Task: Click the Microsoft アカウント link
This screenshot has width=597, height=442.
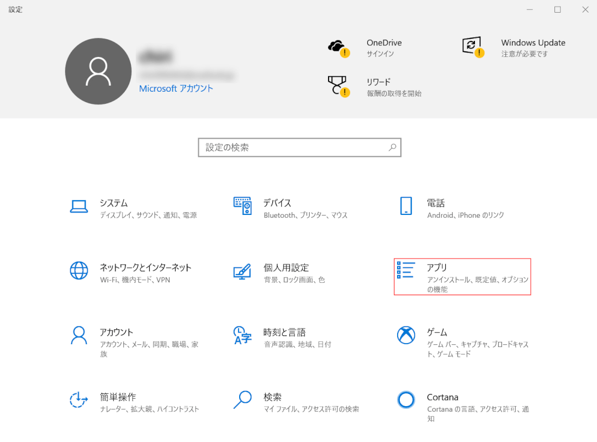Action: 176,88
